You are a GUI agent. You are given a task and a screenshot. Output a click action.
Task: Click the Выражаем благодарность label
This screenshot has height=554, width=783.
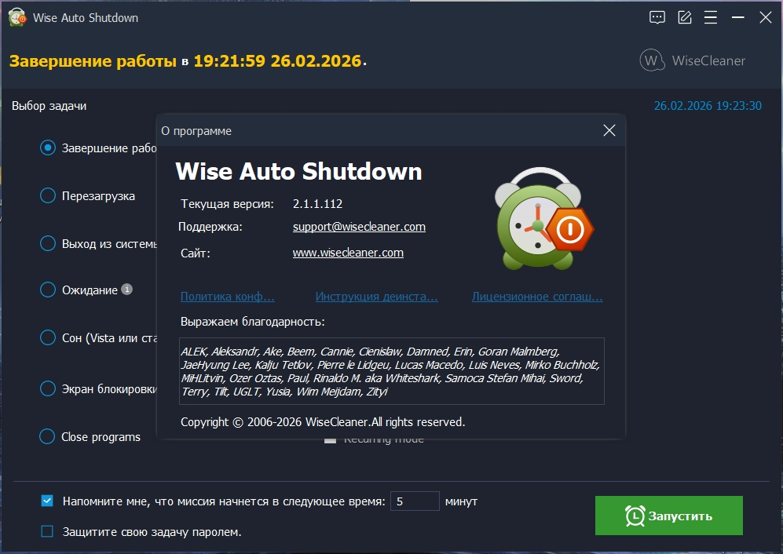click(253, 322)
